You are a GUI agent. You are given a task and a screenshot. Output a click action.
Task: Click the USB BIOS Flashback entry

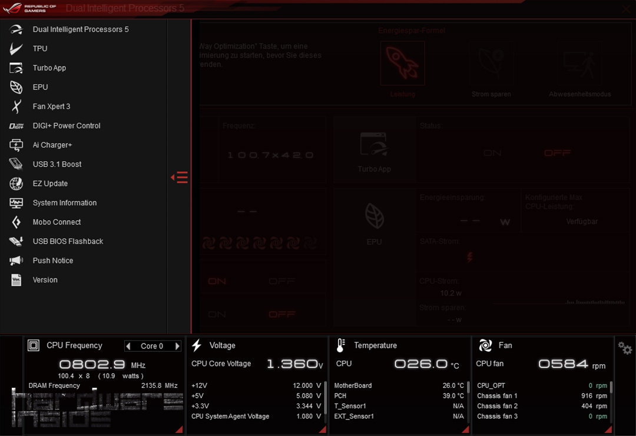point(68,242)
